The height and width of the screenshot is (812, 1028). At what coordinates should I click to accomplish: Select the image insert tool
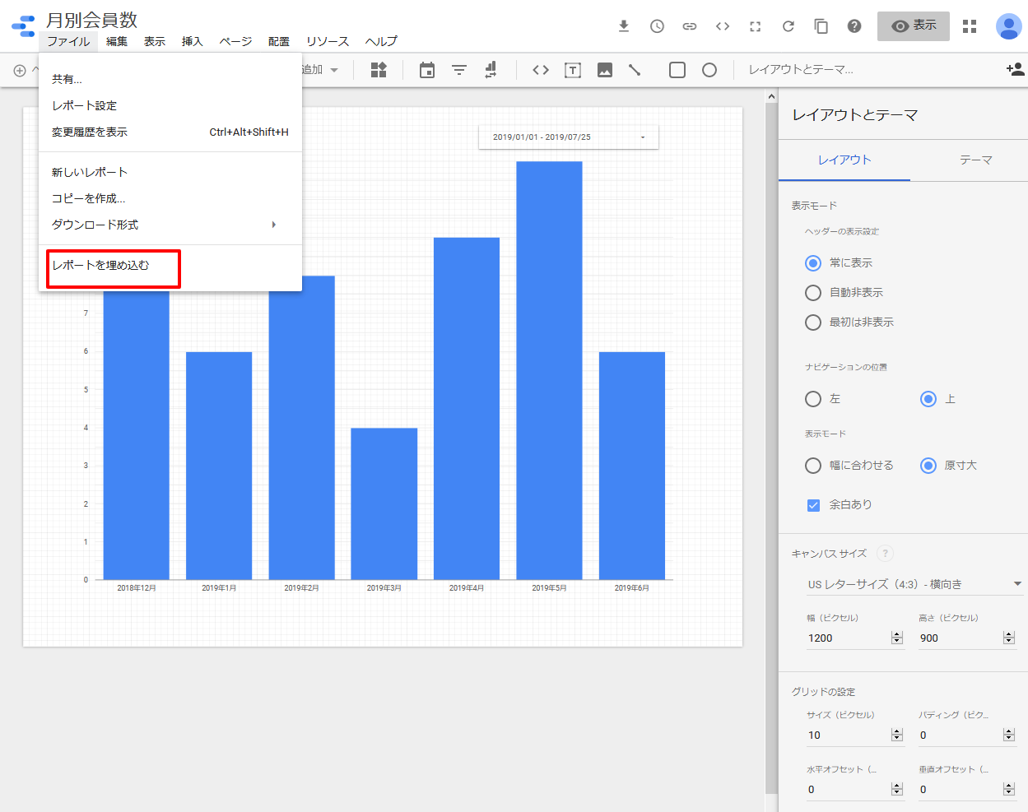tap(605, 70)
